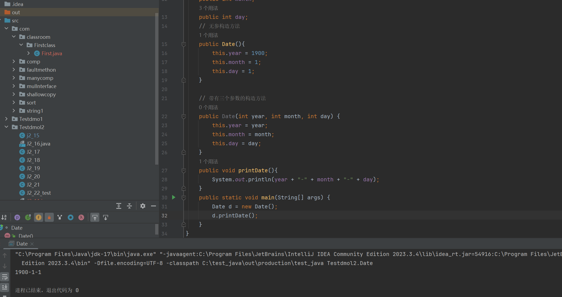Fold three-parameter constructor at line 22
Screen dimensions: 562x297
(184, 116)
